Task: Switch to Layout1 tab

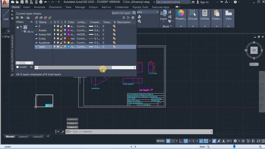Action: click(24, 137)
